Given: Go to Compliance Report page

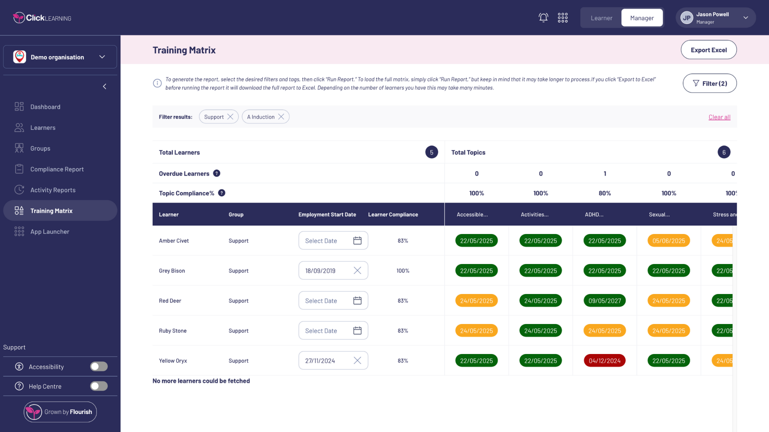Looking at the screenshot, I should coord(57,169).
